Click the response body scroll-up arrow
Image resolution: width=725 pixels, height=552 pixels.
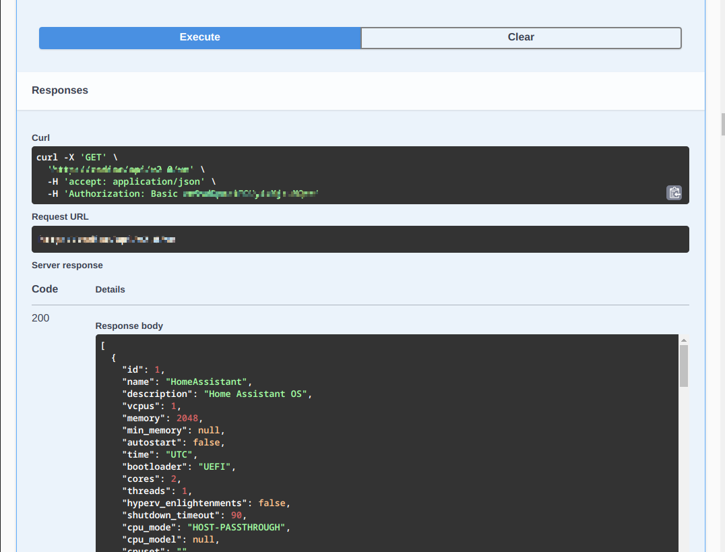click(683, 340)
